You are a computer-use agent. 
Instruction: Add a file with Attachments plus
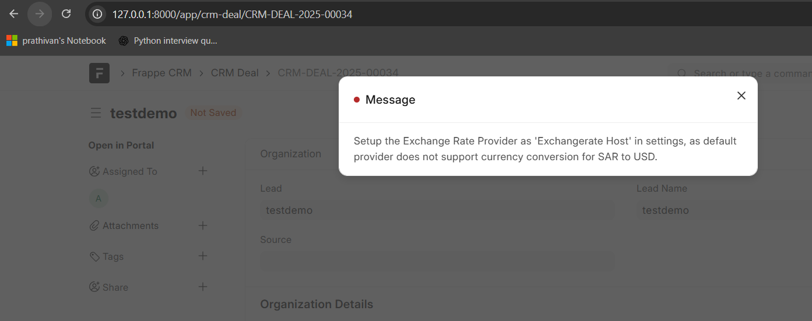coord(203,225)
